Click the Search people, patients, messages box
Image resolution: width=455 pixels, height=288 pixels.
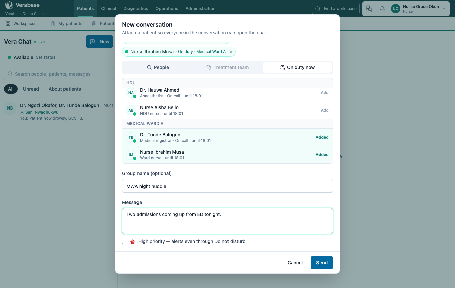[x=59, y=74]
